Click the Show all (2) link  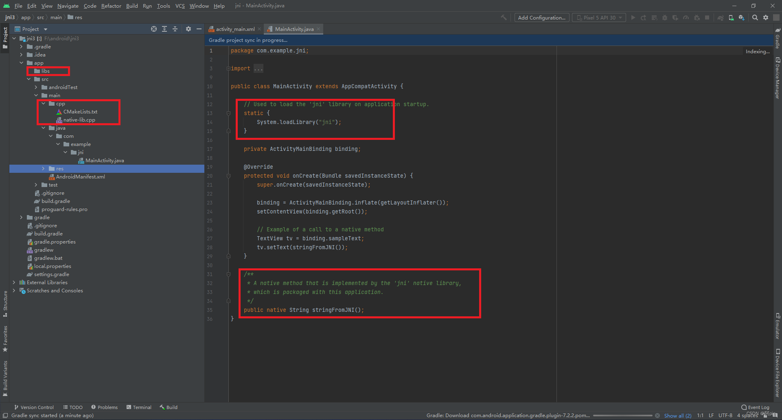click(678, 416)
